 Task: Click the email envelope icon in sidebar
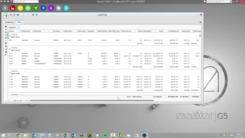click(6, 35)
